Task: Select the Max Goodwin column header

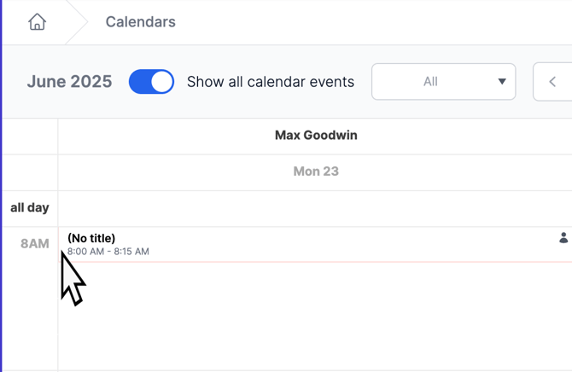Action: (316, 136)
